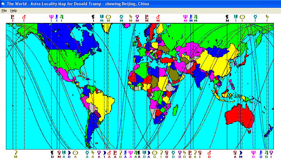This screenshot has width=281, height=165.
Task: Select the Mercury 'M' glyph on top row
Action: pos(122,18)
